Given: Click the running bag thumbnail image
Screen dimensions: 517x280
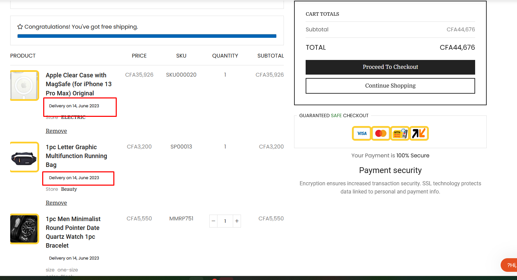Looking at the screenshot, I should (25, 157).
